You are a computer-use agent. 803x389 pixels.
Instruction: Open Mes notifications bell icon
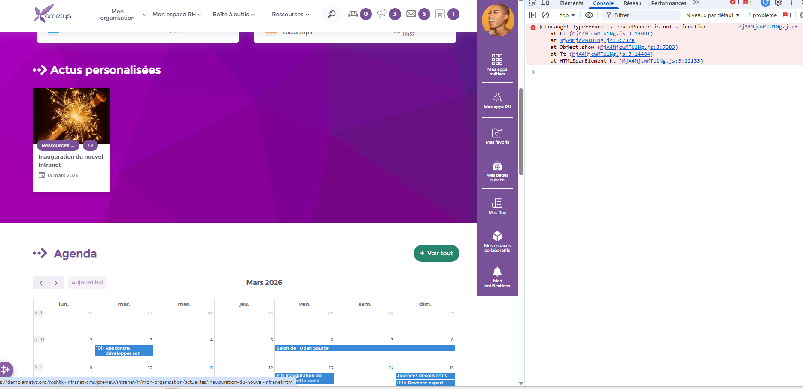497,277
